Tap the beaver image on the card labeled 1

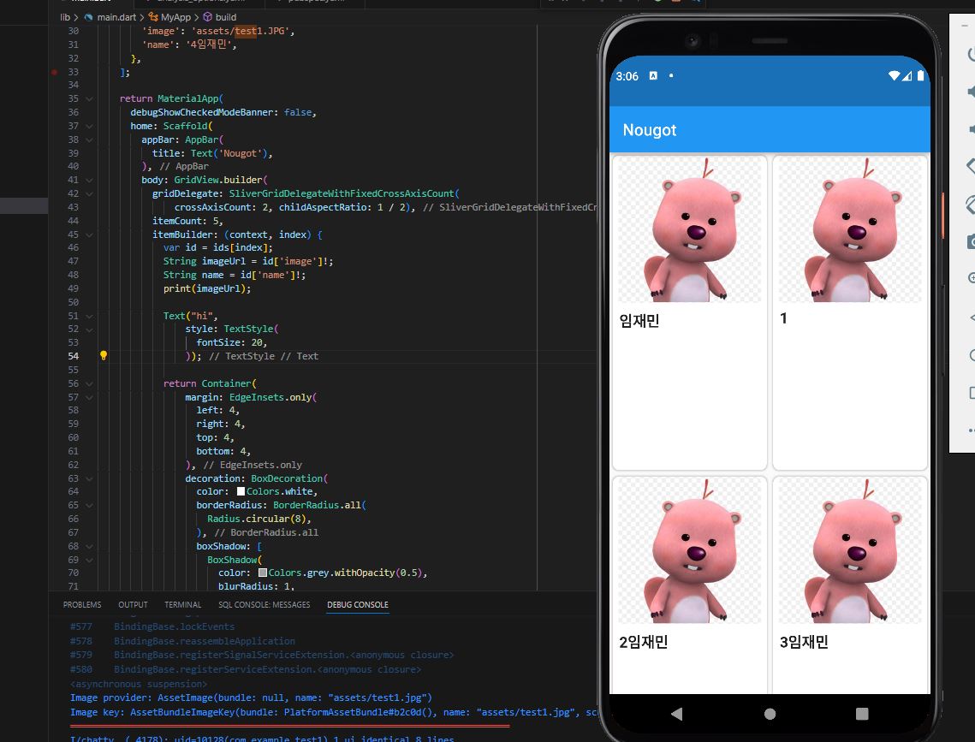[850, 230]
